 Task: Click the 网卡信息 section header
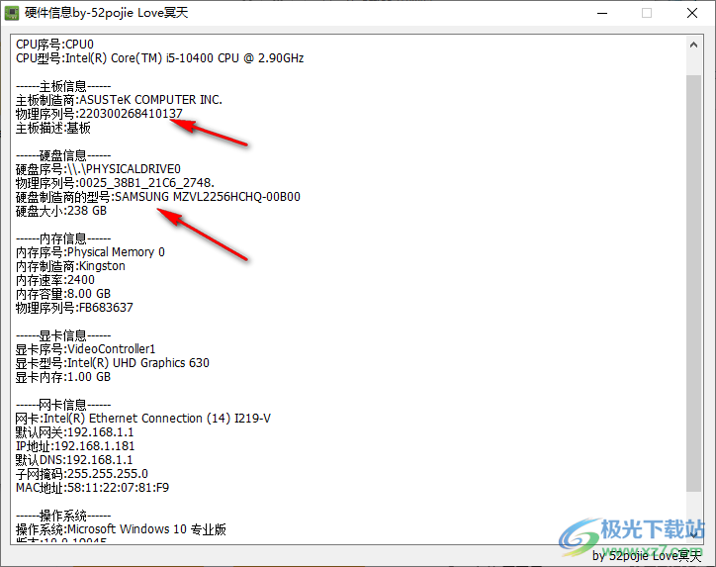[63, 405]
